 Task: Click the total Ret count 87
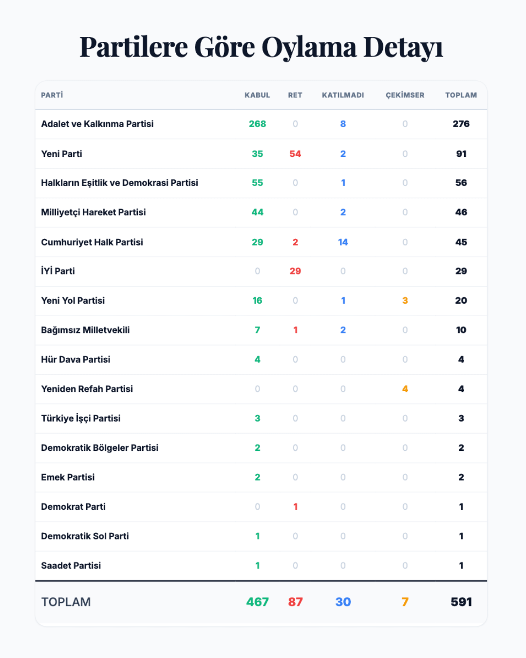(295, 602)
